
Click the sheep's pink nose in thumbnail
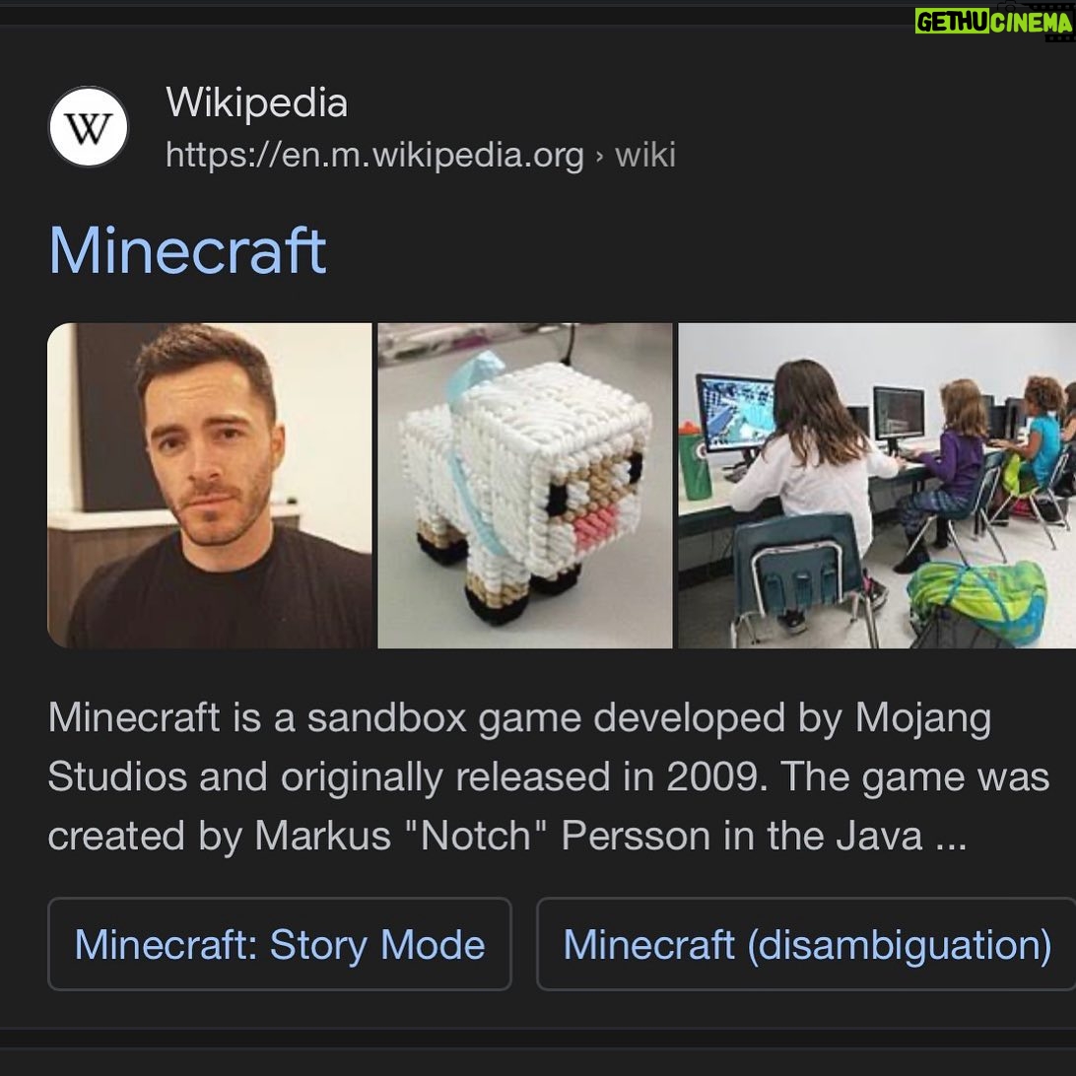tap(593, 526)
